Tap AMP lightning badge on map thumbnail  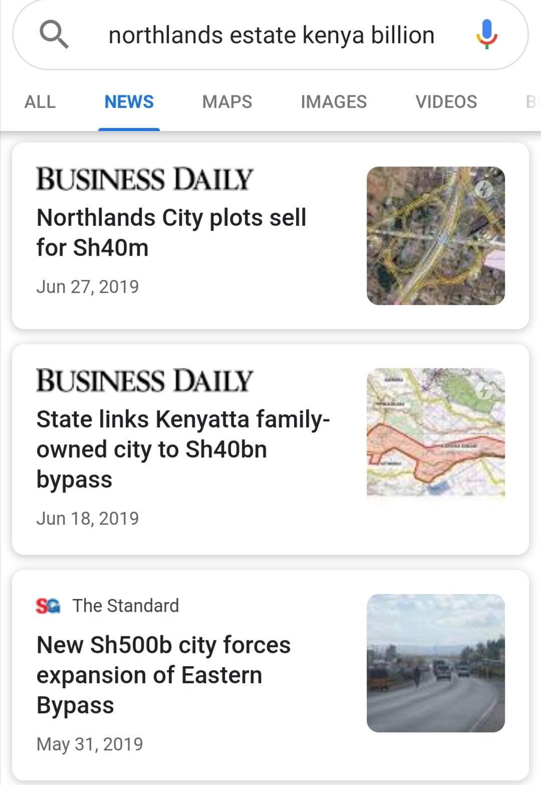(x=483, y=391)
